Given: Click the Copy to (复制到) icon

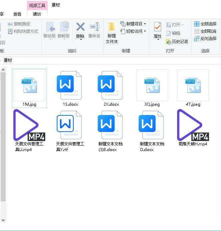Looking at the screenshot, I should (x=64, y=27).
